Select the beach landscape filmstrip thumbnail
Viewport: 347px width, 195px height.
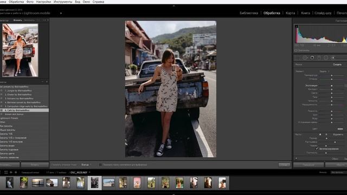tap(108, 183)
